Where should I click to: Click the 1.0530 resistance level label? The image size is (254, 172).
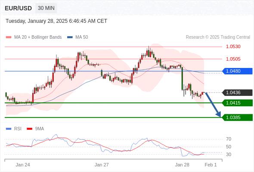coord(233,47)
